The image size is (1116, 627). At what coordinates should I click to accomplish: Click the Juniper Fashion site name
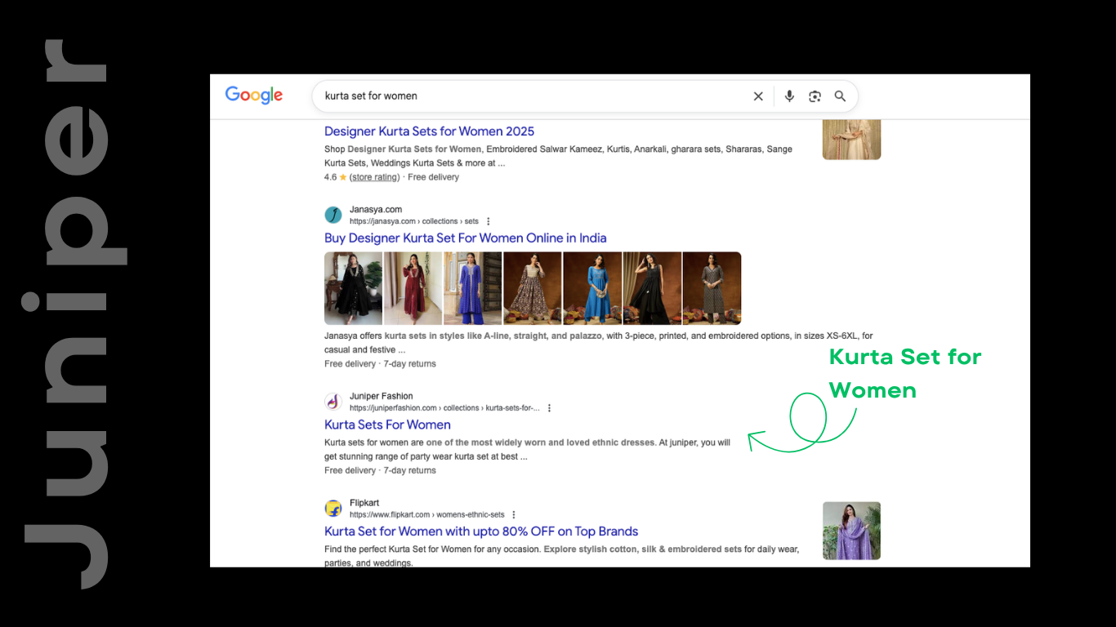382,397
